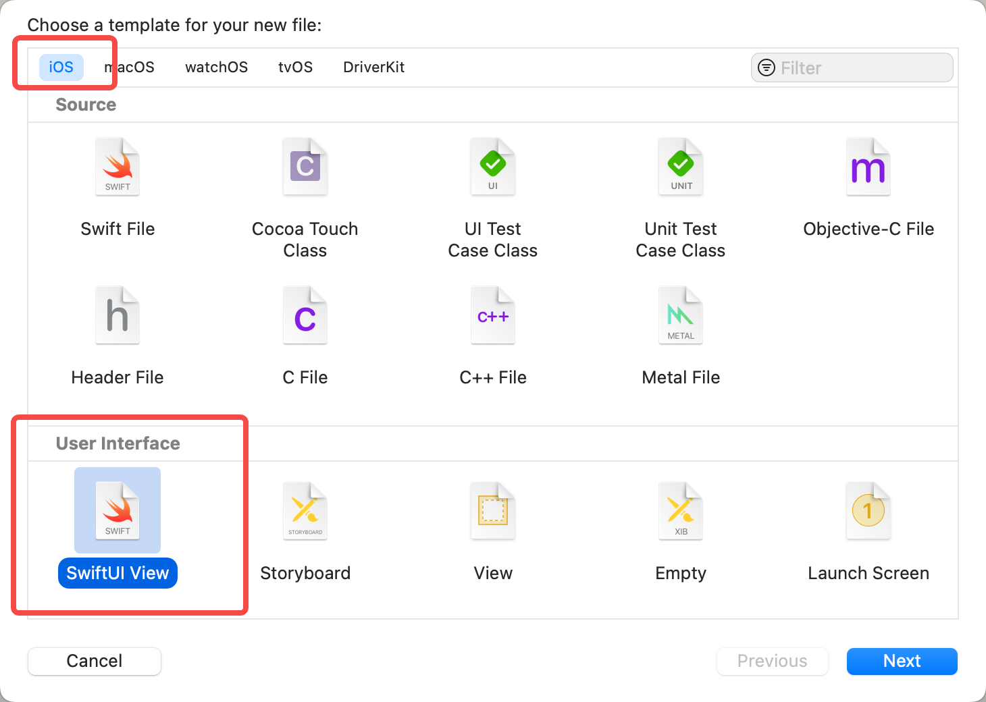Image resolution: width=986 pixels, height=702 pixels.
Task: Select the Storyboard template icon
Action: [x=305, y=511]
